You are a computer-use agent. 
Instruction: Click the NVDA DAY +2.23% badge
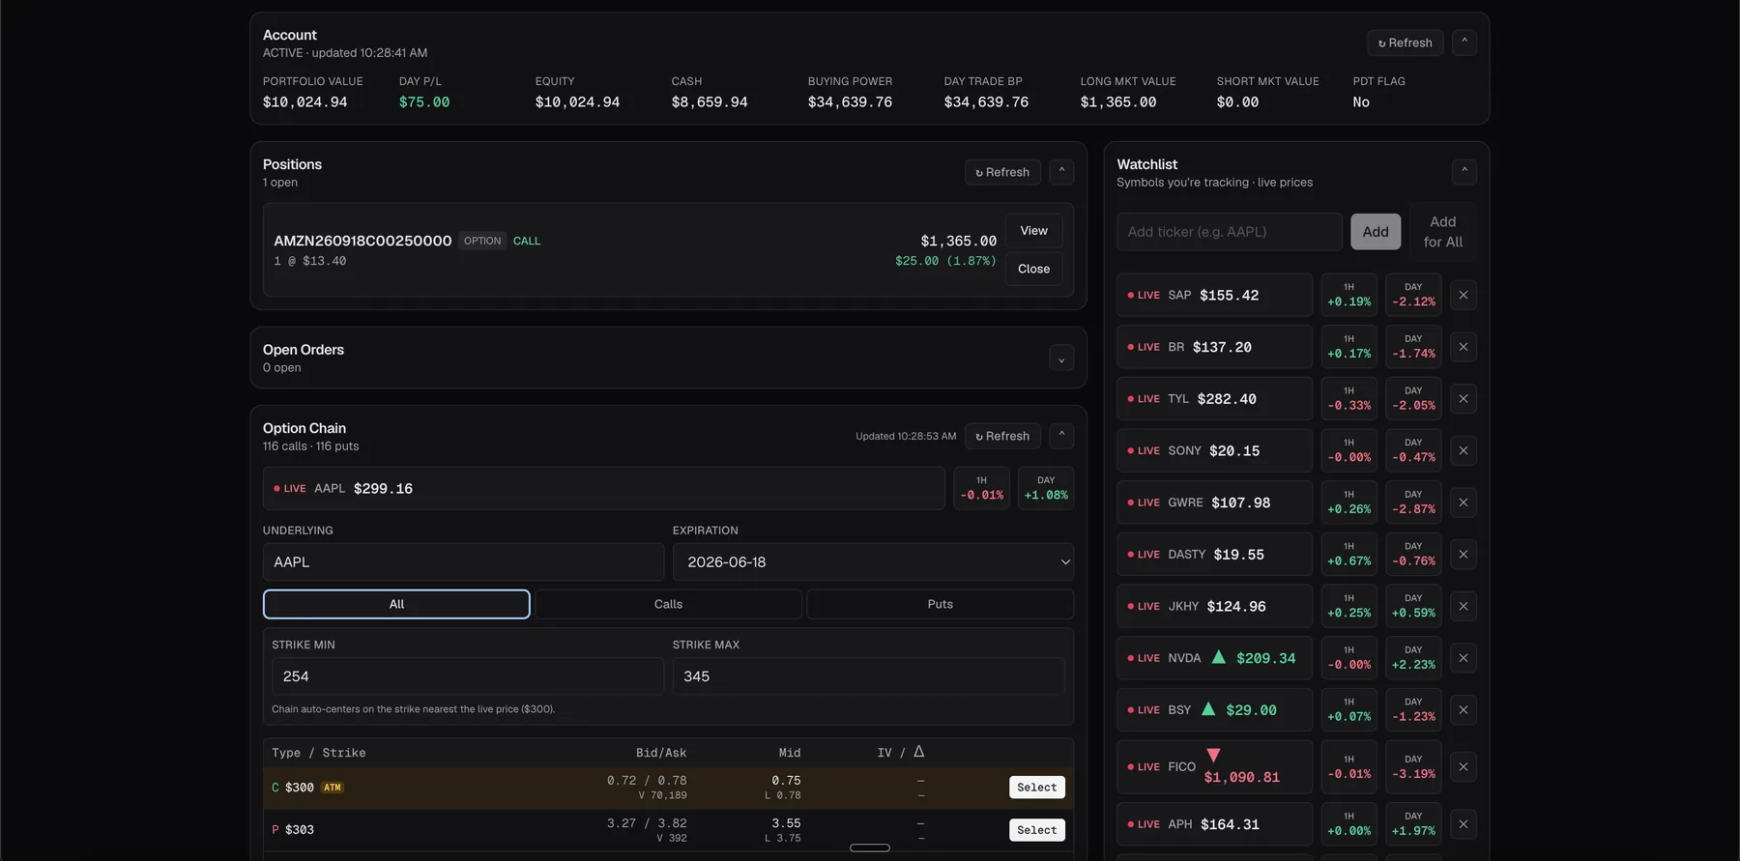point(1413,658)
